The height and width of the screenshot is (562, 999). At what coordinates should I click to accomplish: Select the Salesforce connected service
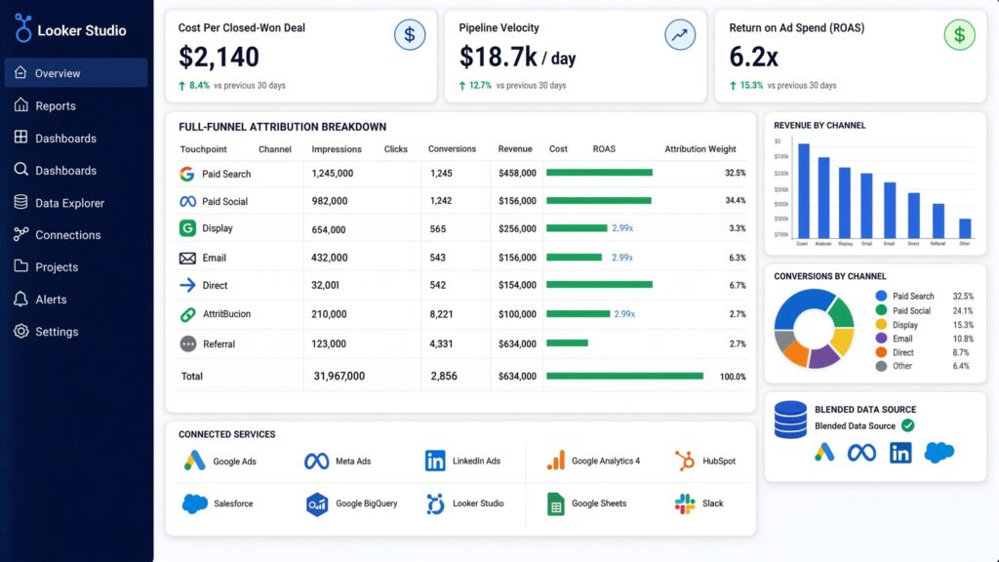tap(218, 503)
